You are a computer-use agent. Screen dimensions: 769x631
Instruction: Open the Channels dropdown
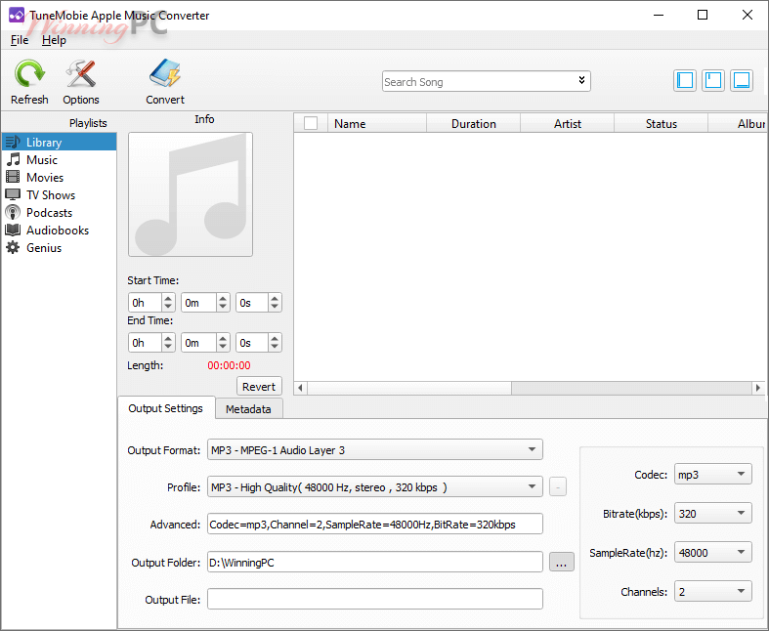click(x=713, y=591)
